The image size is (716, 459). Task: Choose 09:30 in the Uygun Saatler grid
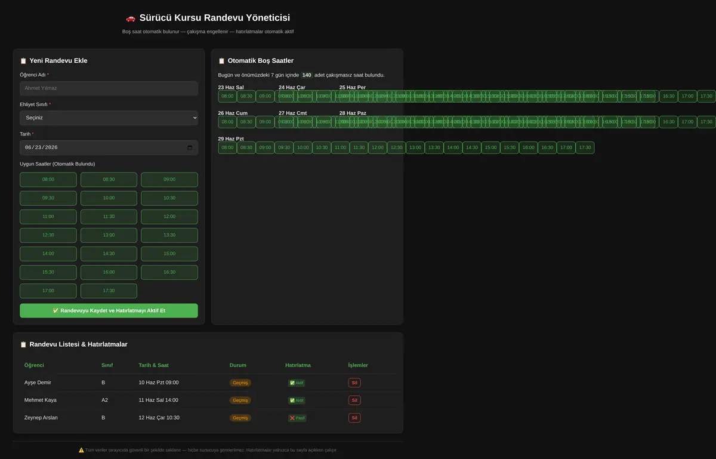(x=48, y=198)
